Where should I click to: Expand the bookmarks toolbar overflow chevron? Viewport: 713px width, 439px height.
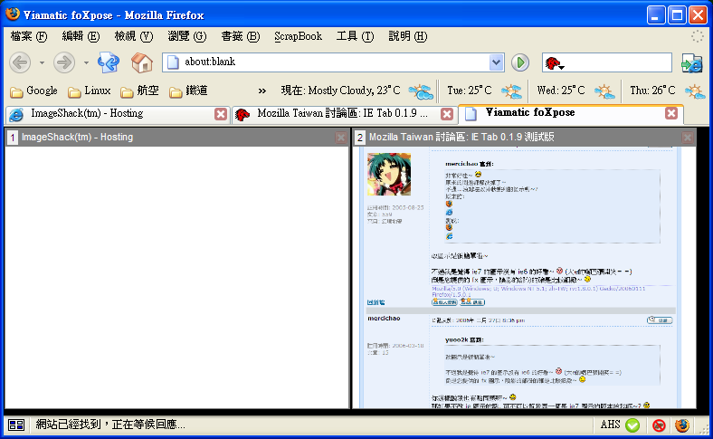pyautogui.click(x=261, y=91)
